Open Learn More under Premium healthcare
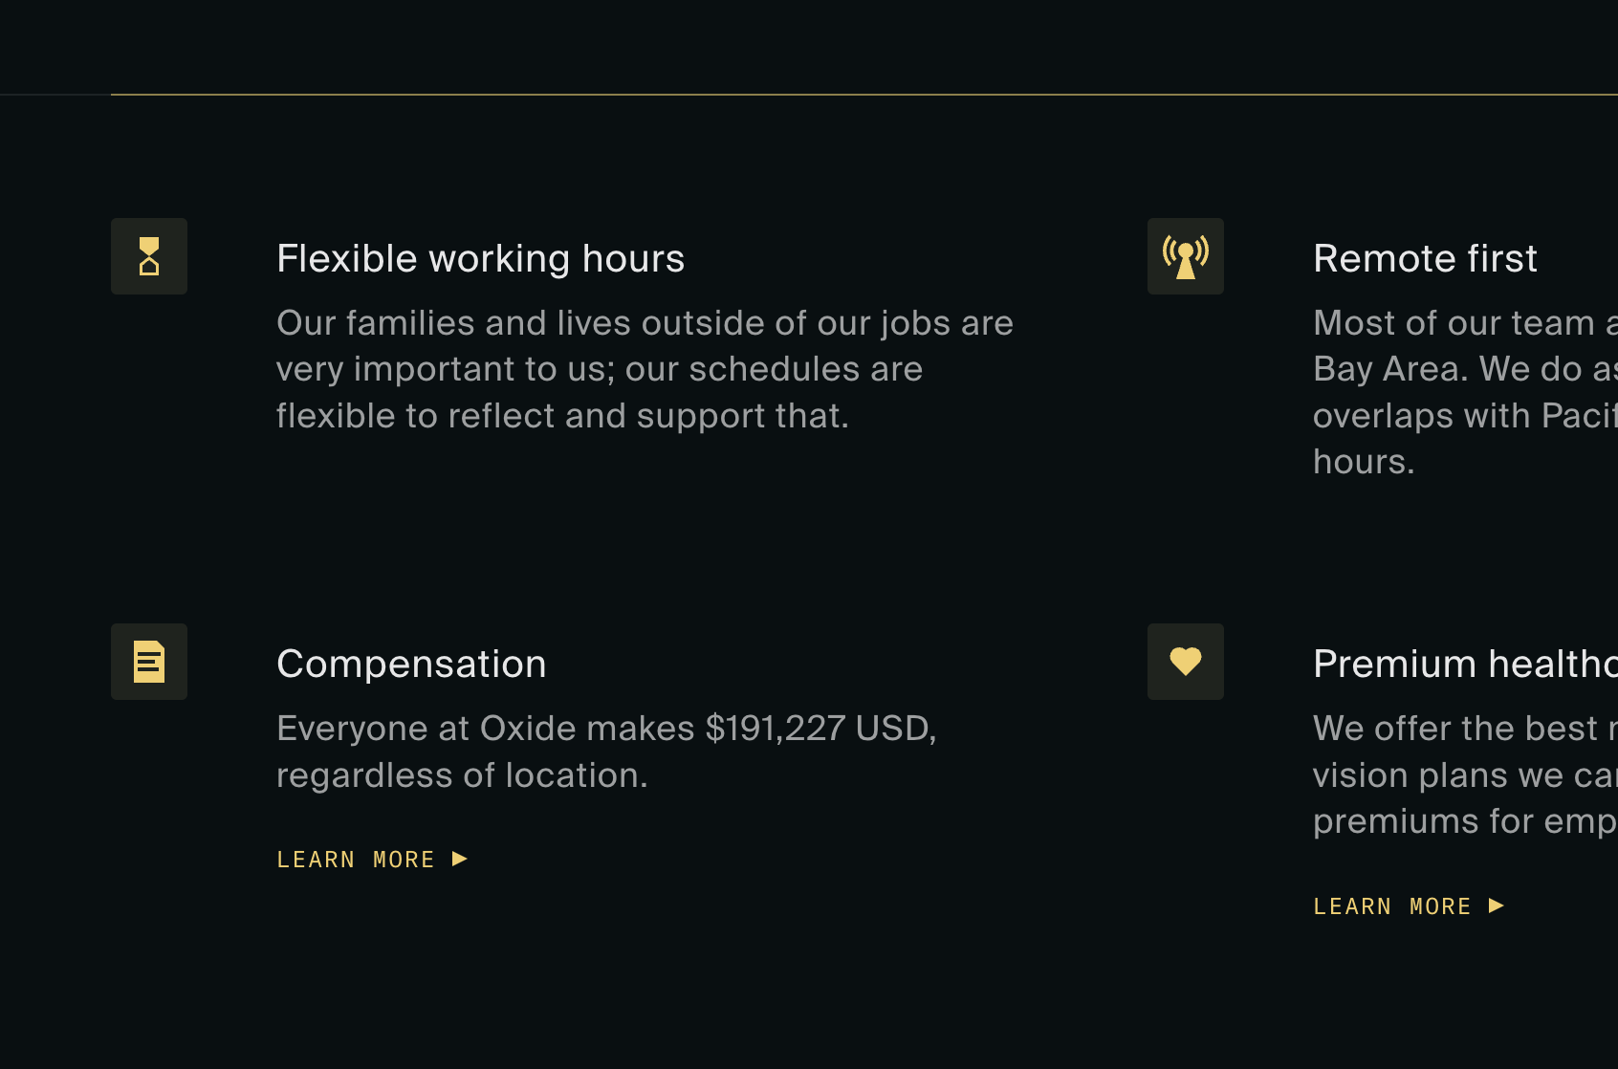The width and height of the screenshot is (1618, 1069). click(x=1392, y=906)
